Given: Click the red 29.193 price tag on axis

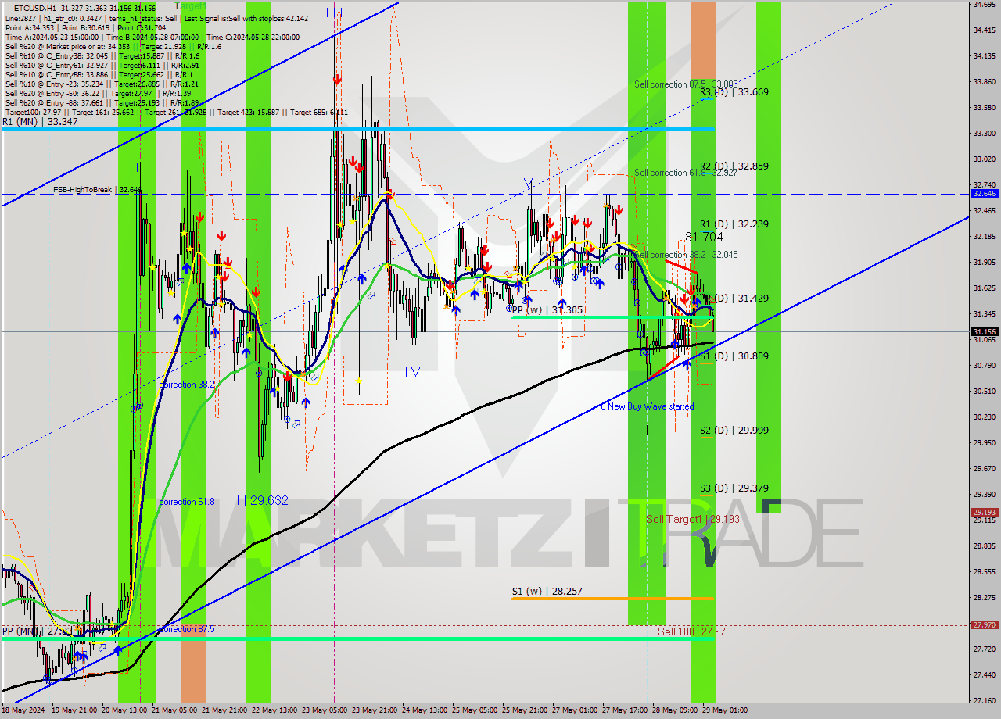Looking at the screenshot, I should click(984, 513).
